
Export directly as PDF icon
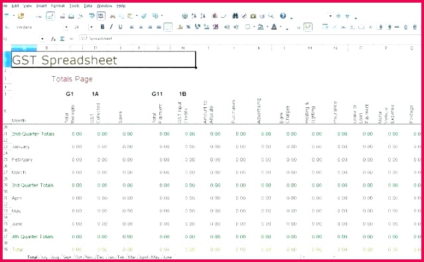[x=62, y=16]
